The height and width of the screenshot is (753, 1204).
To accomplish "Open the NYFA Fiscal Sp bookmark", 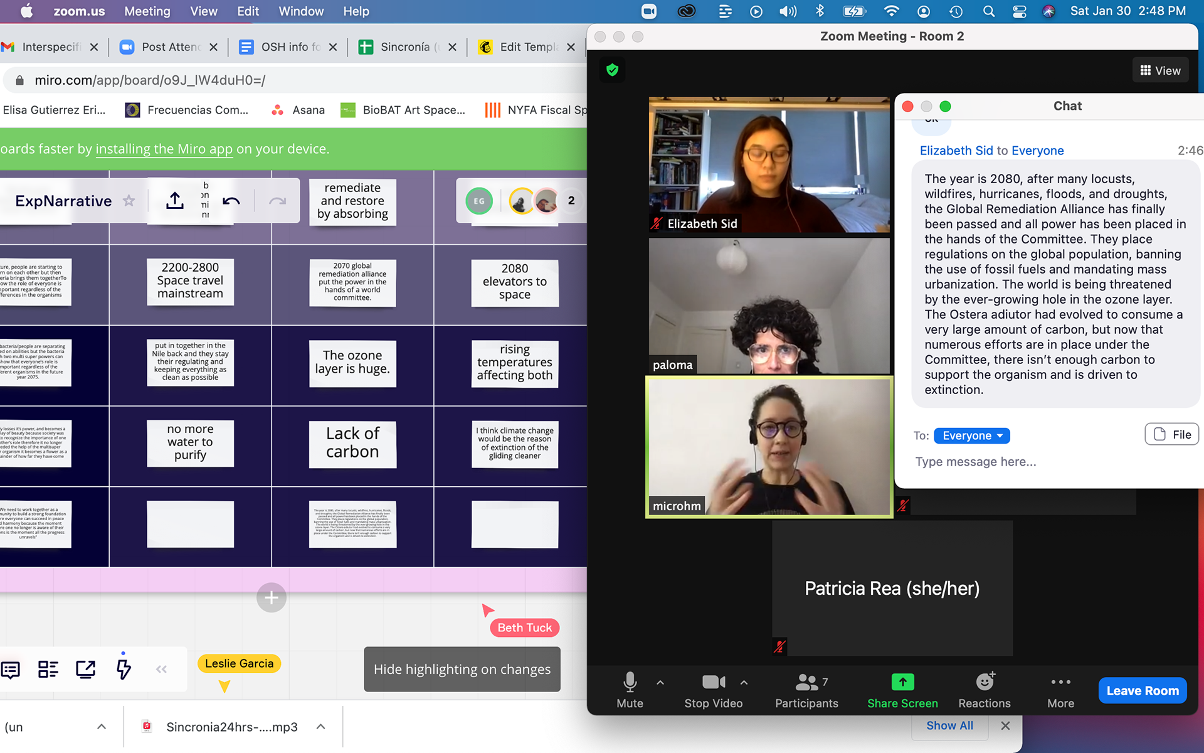I will (x=536, y=110).
